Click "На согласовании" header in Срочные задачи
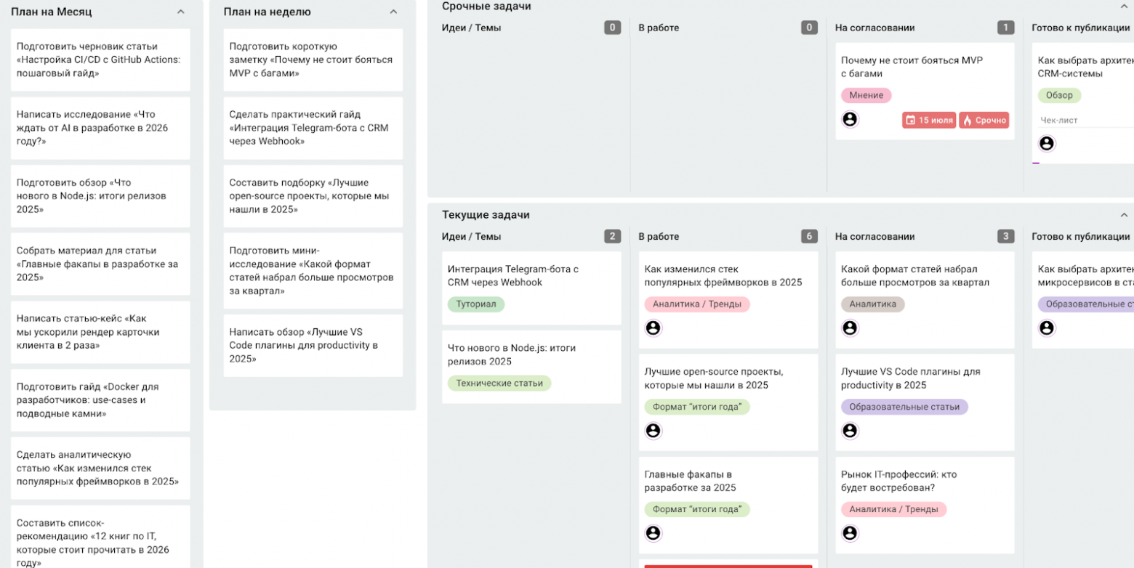Image resolution: width=1134 pixels, height=568 pixels. coord(874,28)
